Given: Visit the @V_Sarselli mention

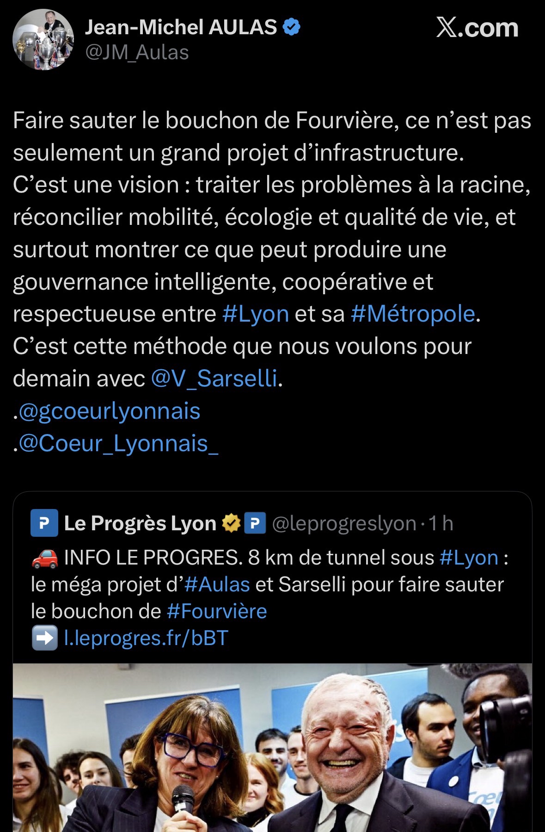Looking at the screenshot, I should pos(214,379).
